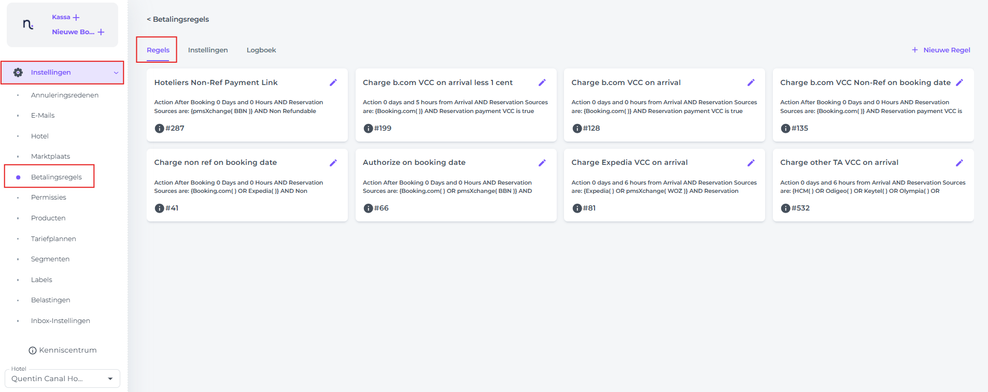
Task: Collapse the Instellingen sidebar section
Action: click(x=116, y=73)
